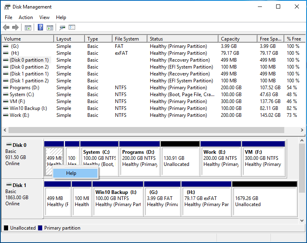The height and width of the screenshot is (243, 307).
Task: Click the Properties checklist toolbar icon
Action: (x=72, y=28)
